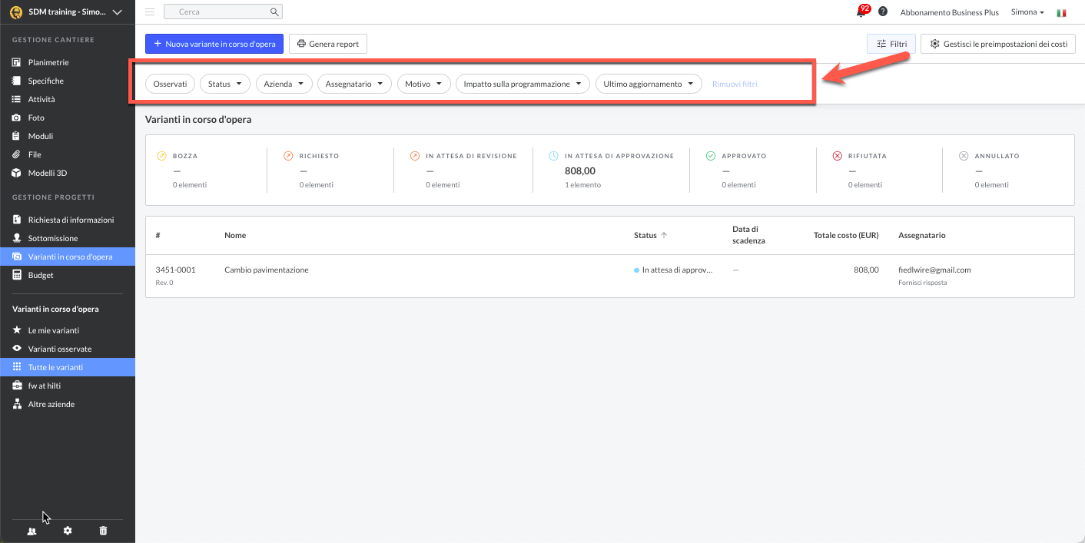Go to Budget in sidebar
1085x543 pixels.
pyautogui.click(x=41, y=275)
